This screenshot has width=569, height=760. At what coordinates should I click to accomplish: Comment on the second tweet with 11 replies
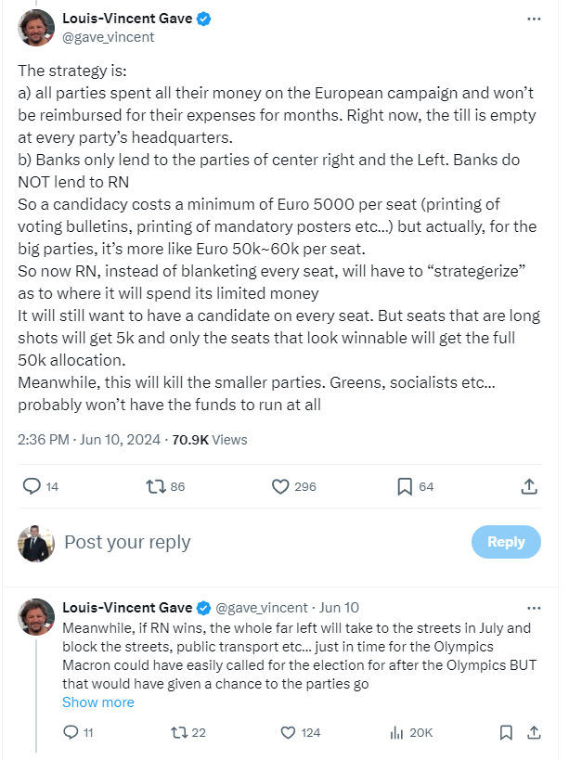[71, 733]
